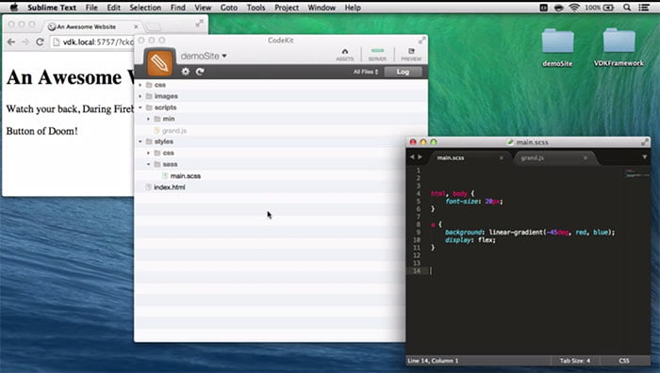Viewport: 660px width, 373px height.
Task: Open the File menu
Action: (x=91, y=8)
